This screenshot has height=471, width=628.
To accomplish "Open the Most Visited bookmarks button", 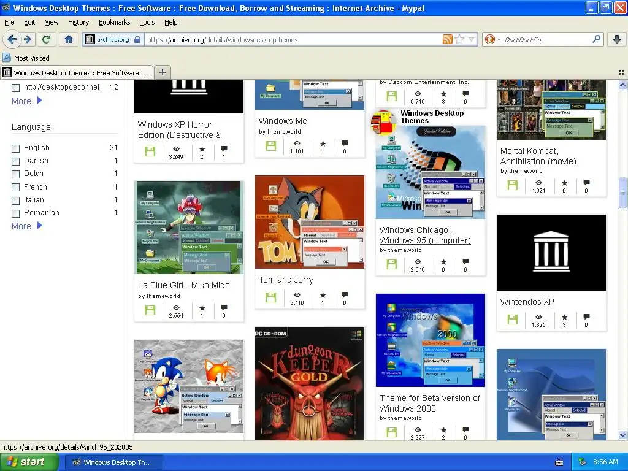I will (x=26, y=58).
